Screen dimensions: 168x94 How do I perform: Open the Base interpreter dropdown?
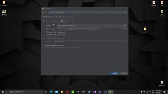90,29
